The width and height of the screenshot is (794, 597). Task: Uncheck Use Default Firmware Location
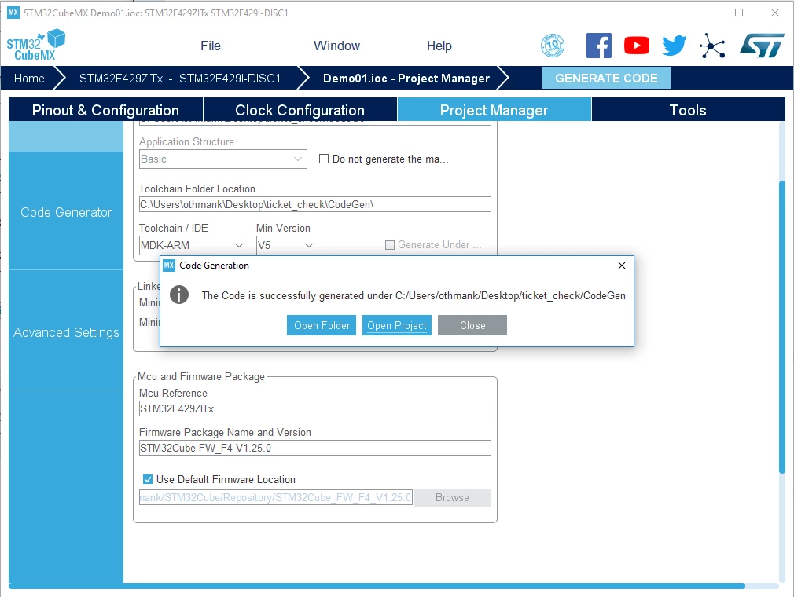point(147,479)
